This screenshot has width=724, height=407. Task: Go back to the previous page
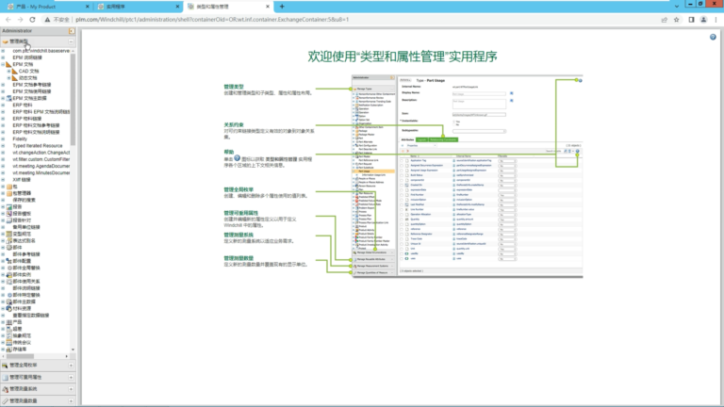click(x=8, y=20)
